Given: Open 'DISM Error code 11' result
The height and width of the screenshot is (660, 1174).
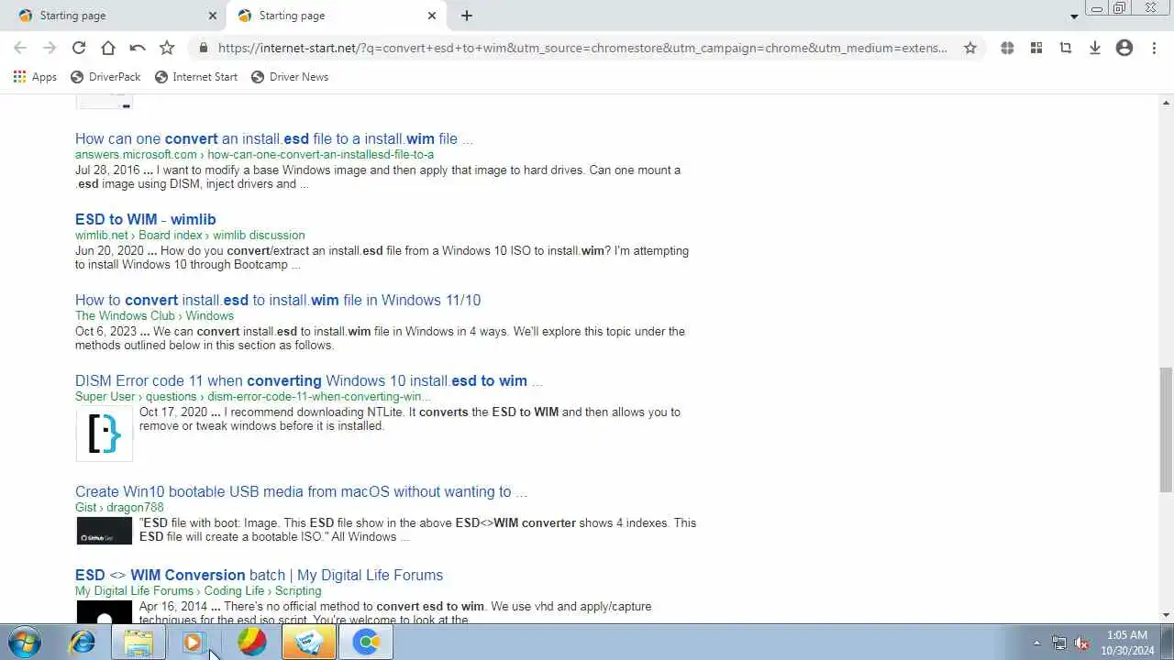Looking at the screenshot, I should (309, 381).
